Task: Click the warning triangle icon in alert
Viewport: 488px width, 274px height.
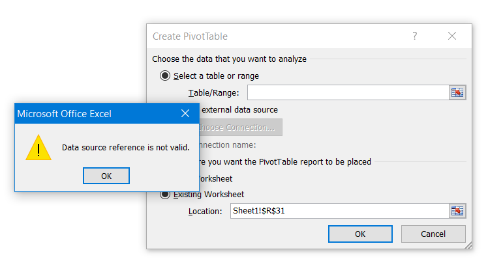Action: pyautogui.click(x=38, y=148)
